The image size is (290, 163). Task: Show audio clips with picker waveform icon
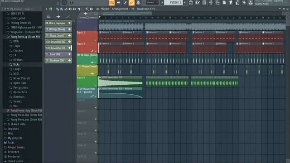click(58, 17)
